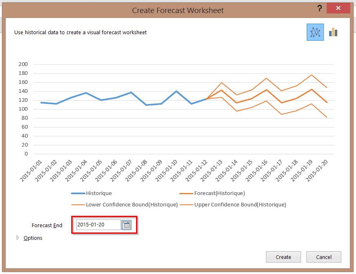Click the Forecast End label
The width and height of the screenshot is (356, 274).
pos(47,225)
